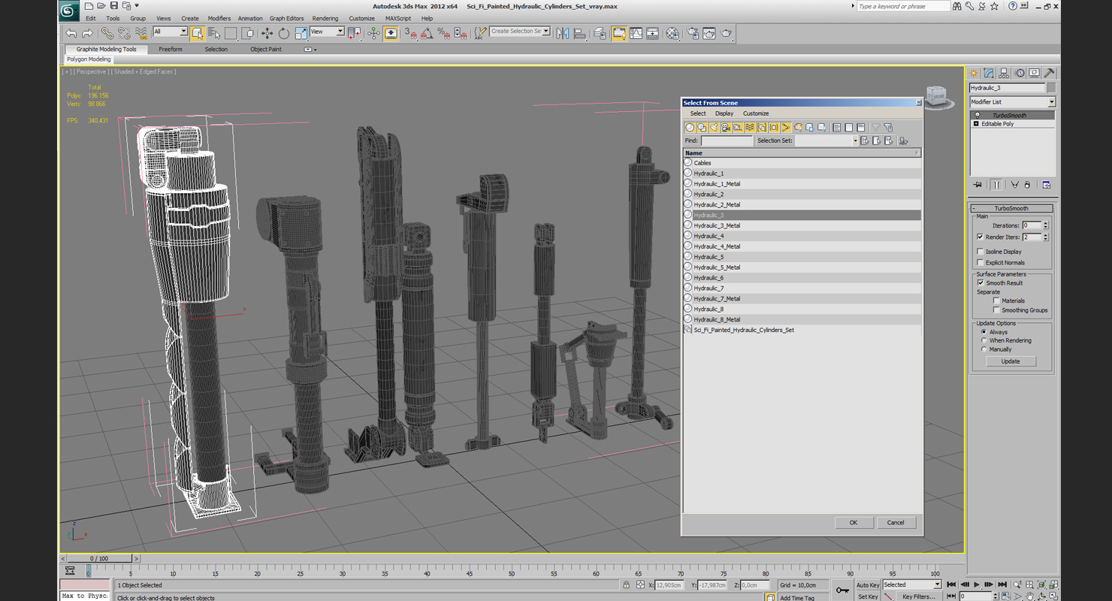The width and height of the screenshot is (1112, 601).
Task: Toggle Display Cameras filter in Select From Scene
Action: point(726,128)
